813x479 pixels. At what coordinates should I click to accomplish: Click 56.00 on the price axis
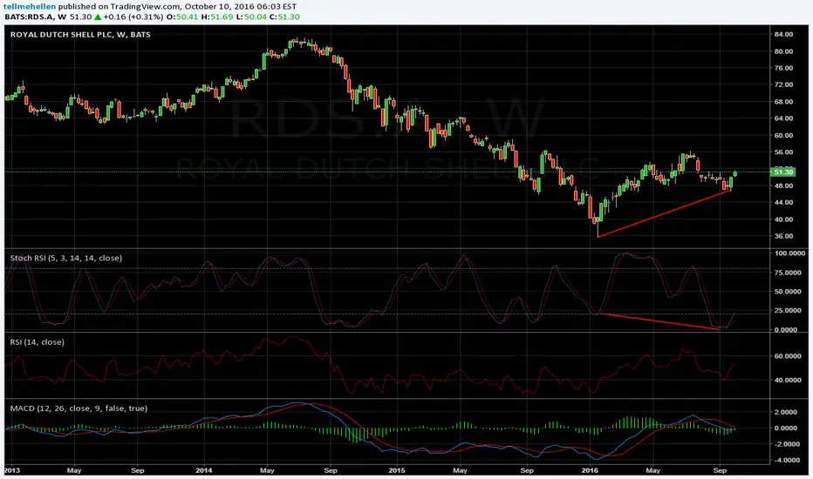[783, 152]
